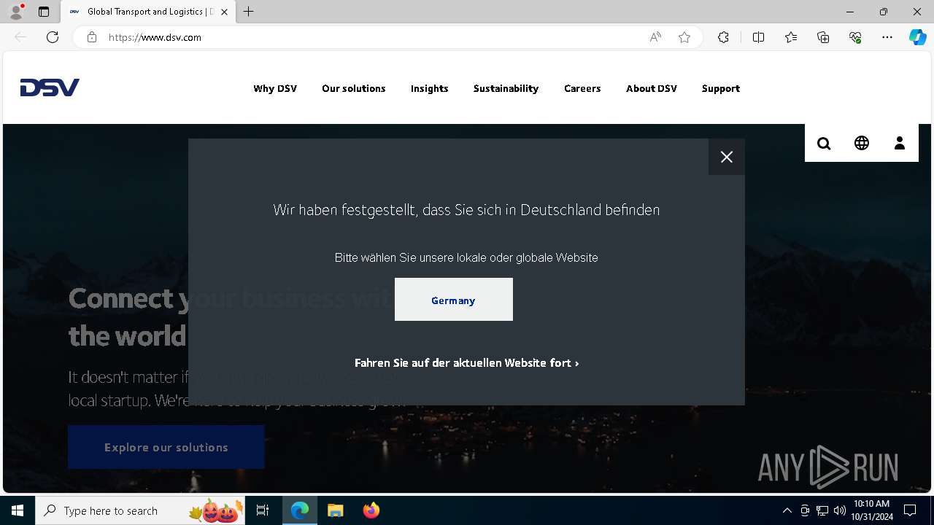Click the browser back arrow
Screen dimensions: 934x525
pyautogui.click(x=20, y=37)
